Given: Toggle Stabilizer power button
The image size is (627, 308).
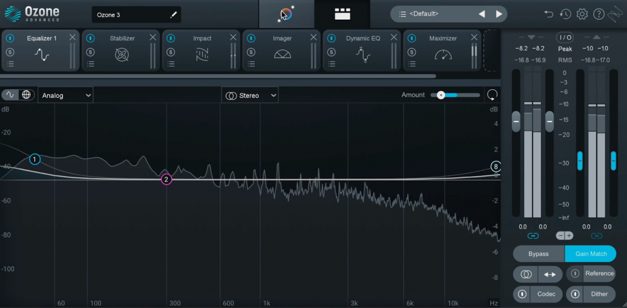Looking at the screenshot, I should coord(91,38).
